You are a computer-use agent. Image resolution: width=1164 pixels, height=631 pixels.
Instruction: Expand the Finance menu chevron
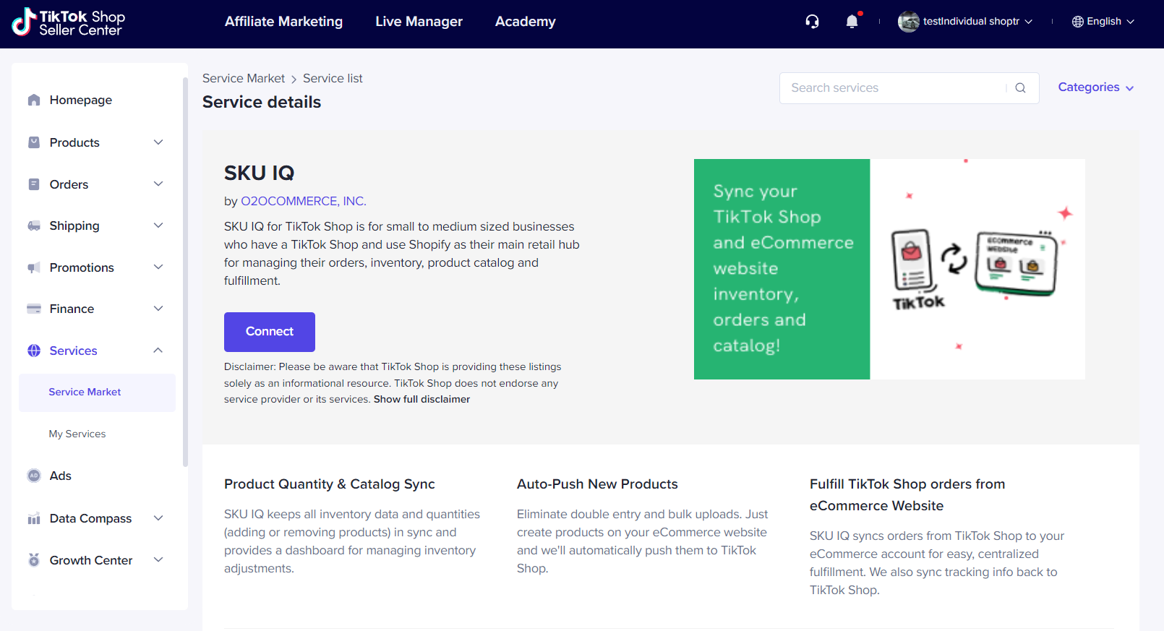158,309
